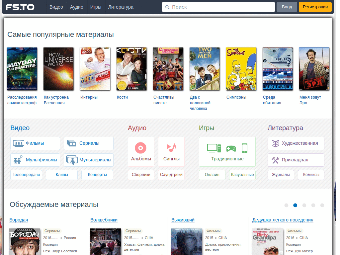The height and width of the screenshot is (255, 340).
Task: Open Аудио in top navigation
Action: (x=77, y=7)
